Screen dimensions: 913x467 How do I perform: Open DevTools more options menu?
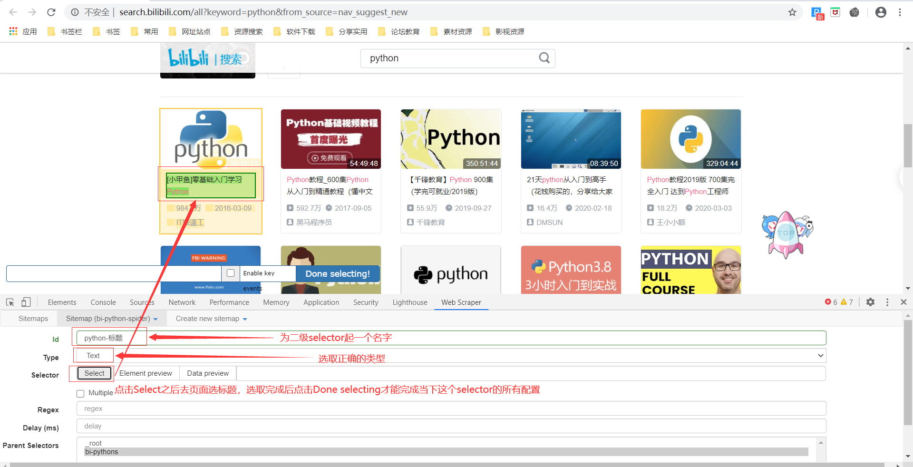click(887, 302)
